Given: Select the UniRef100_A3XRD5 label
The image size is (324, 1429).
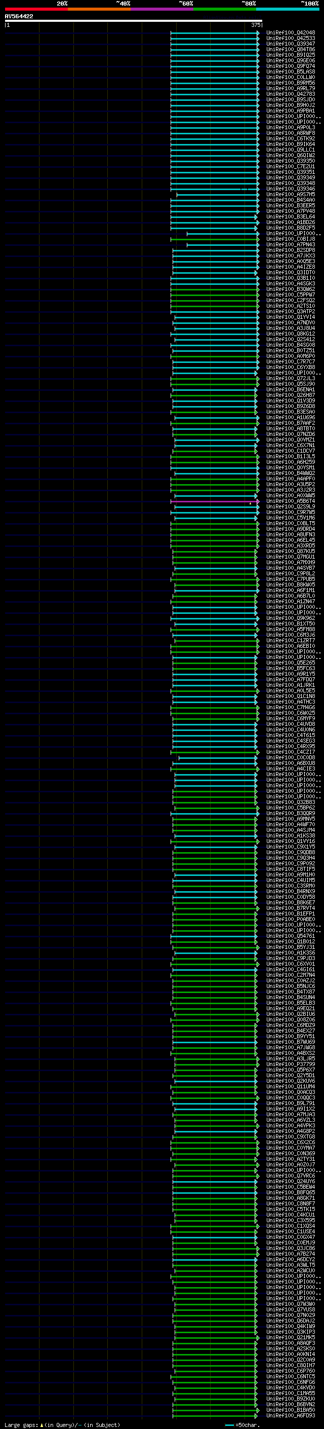Looking at the screenshot, I should (x=291, y=546).
